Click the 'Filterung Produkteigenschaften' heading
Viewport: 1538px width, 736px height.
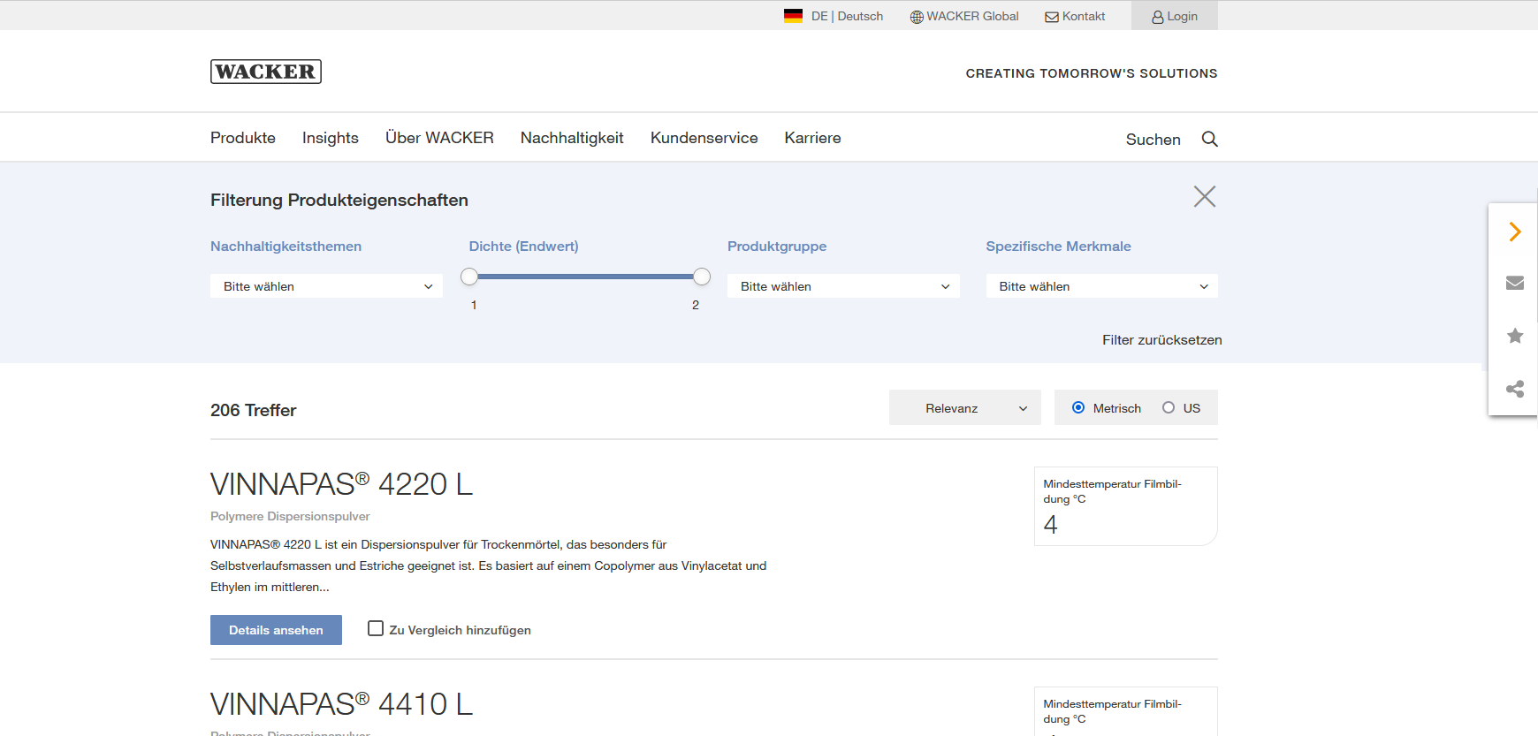339,200
